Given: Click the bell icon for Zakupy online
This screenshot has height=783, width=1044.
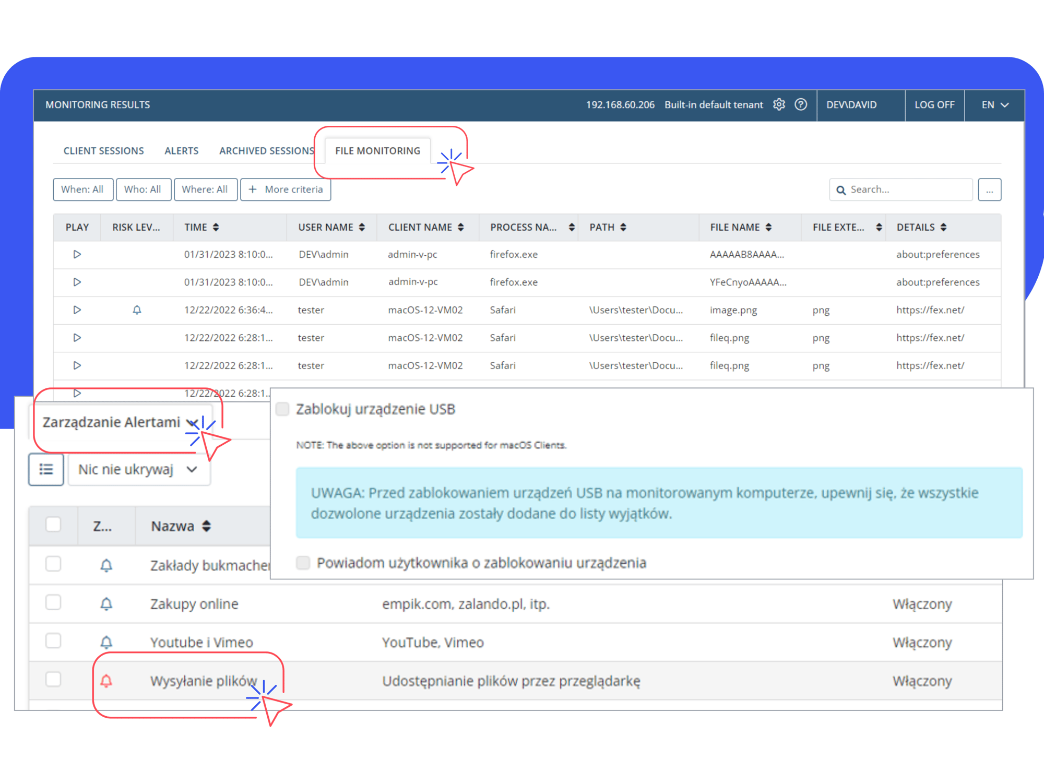Looking at the screenshot, I should [x=106, y=604].
